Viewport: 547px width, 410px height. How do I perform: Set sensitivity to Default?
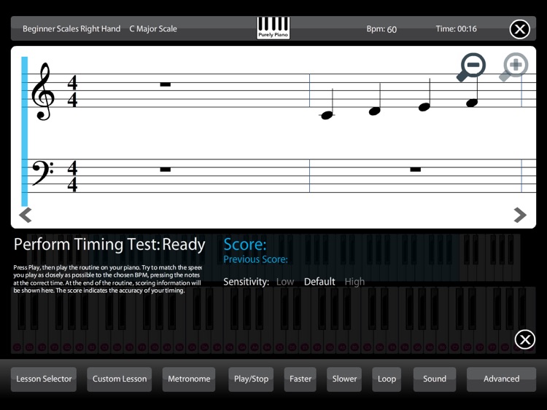[x=319, y=281]
